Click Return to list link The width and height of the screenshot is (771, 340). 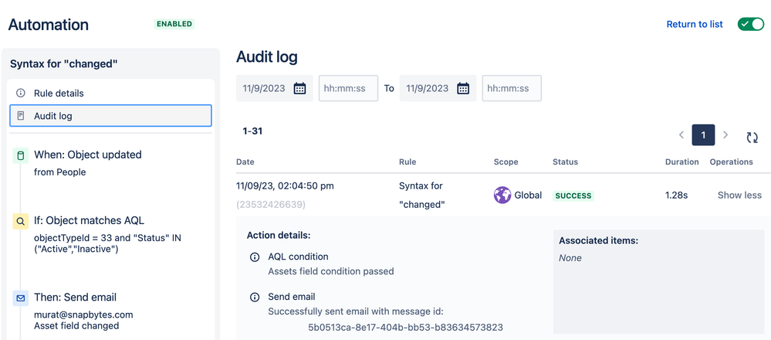(x=695, y=24)
